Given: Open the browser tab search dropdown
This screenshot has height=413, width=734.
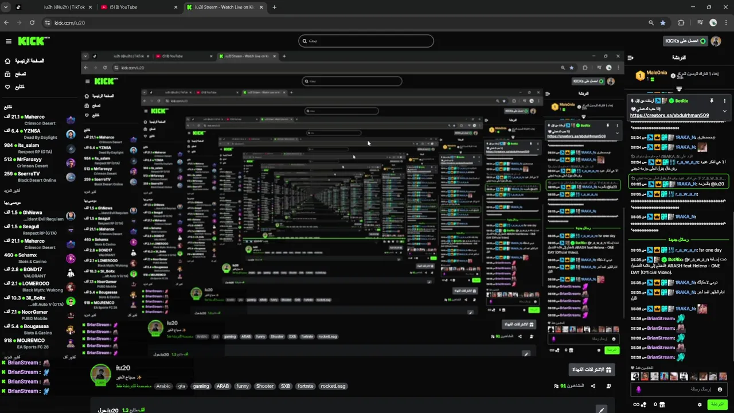Looking at the screenshot, I should [6, 7].
